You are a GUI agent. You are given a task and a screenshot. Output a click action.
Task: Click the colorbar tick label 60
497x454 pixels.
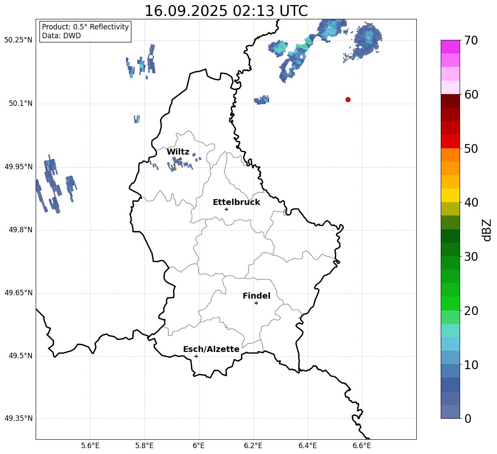click(471, 94)
